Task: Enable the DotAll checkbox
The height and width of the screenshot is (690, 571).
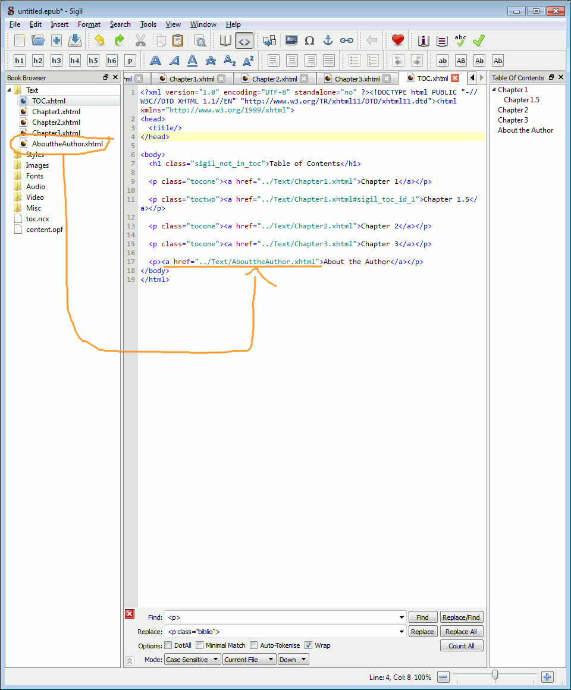Action: coord(168,645)
